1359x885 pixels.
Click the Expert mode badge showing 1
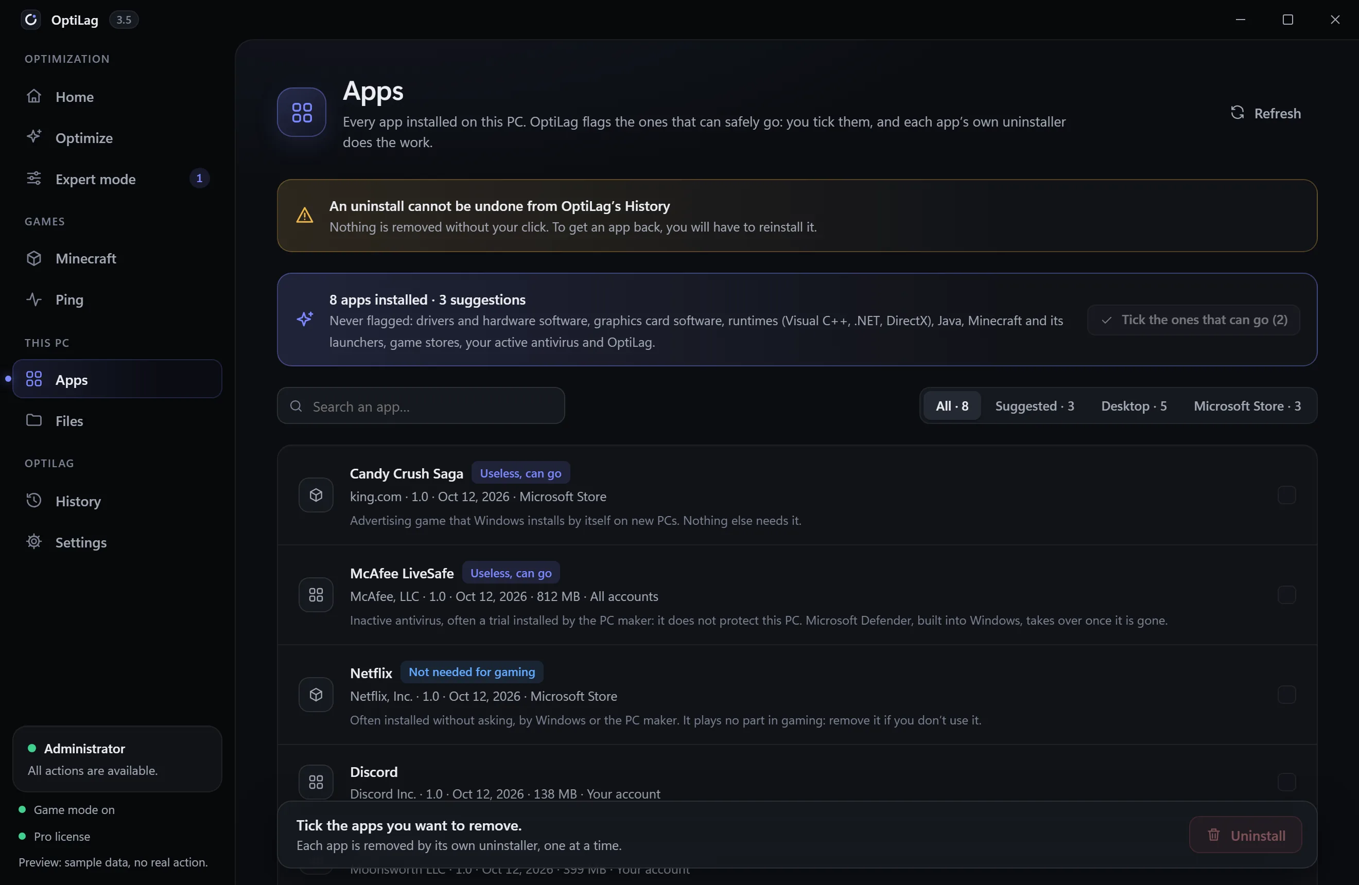199,179
